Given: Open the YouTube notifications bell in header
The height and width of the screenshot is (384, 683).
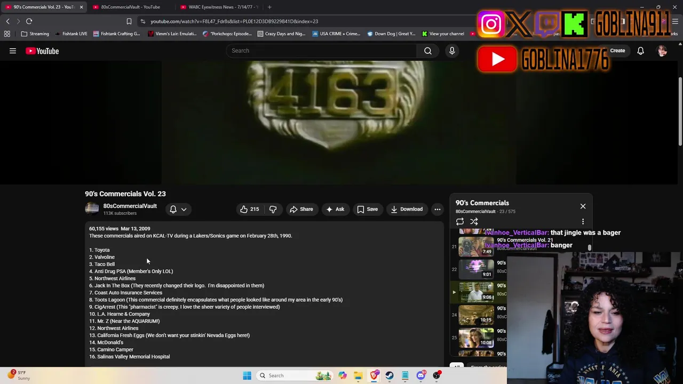Looking at the screenshot, I should 640,51.
